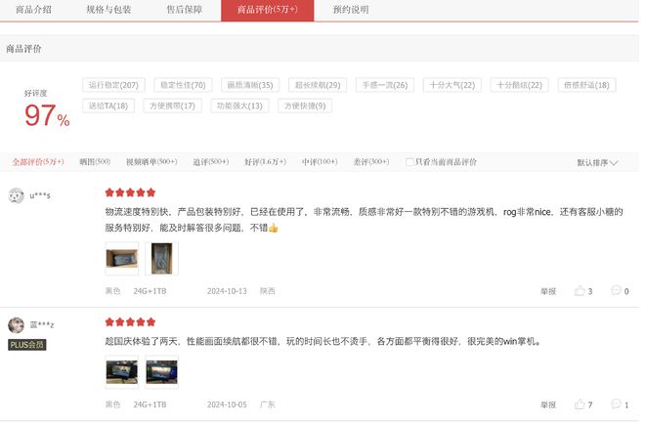Screen dimensions: 645x423
Task: Expand the 默认排序 sort dropdown
Action: pos(597,163)
